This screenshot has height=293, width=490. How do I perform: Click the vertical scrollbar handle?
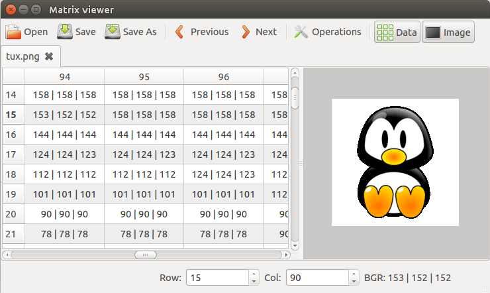(x=295, y=98)
